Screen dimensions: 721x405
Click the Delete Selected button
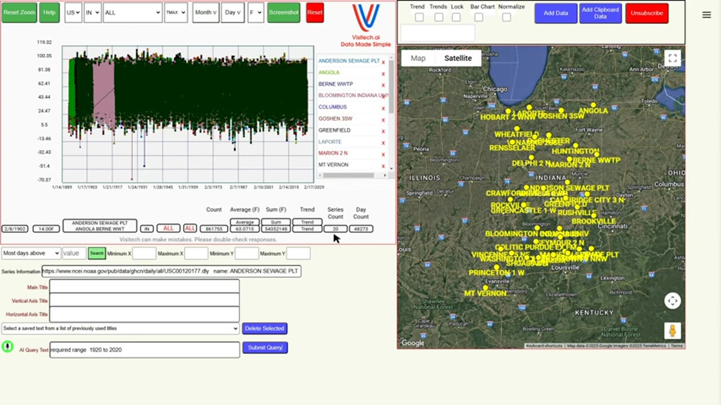(x=265, y=328)
